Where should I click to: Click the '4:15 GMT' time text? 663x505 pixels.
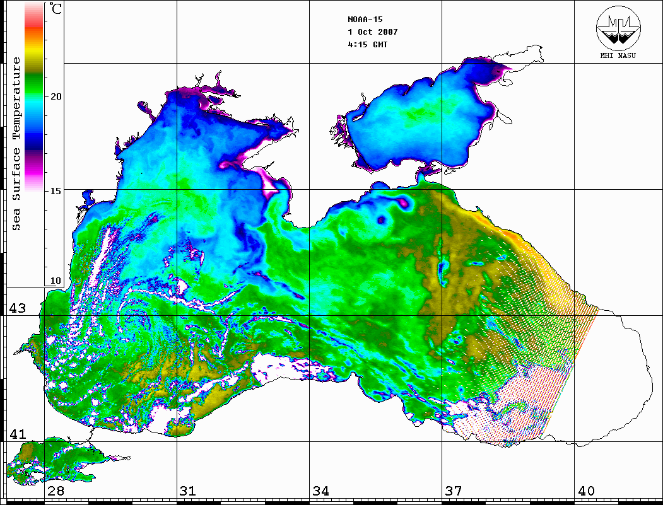click(367, 44)
